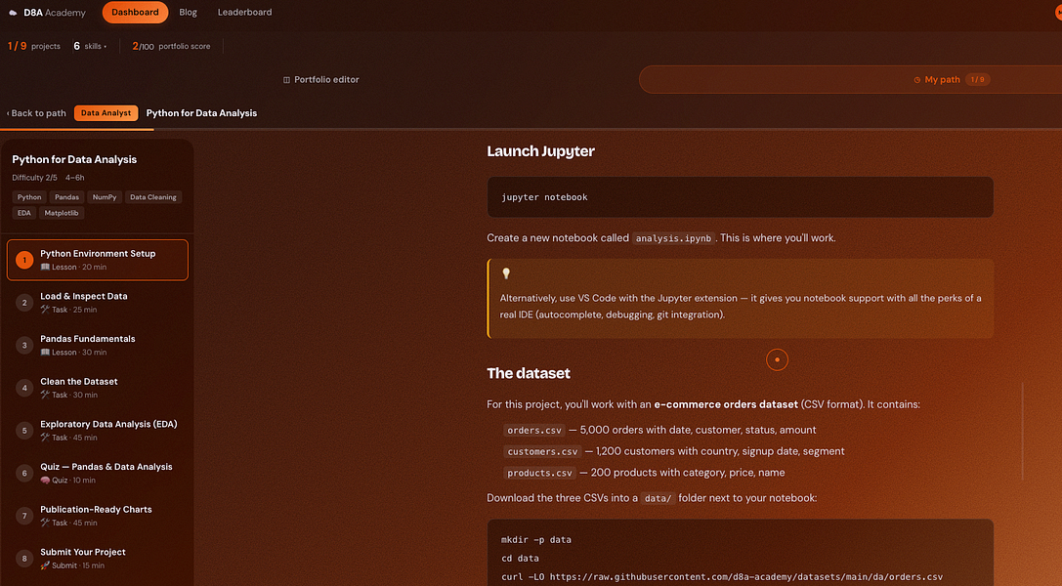Click the NumPy skill tag

coord(105,197)
